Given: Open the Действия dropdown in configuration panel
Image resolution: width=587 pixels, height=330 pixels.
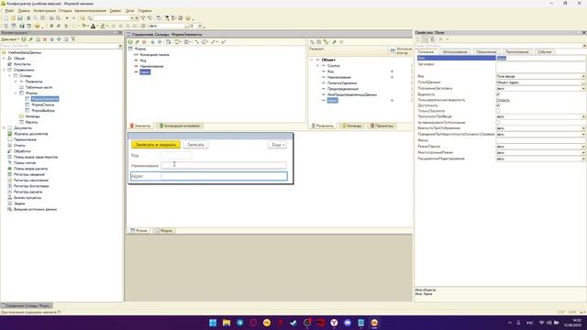Looking at the screenshot, I should pos(10,39).
